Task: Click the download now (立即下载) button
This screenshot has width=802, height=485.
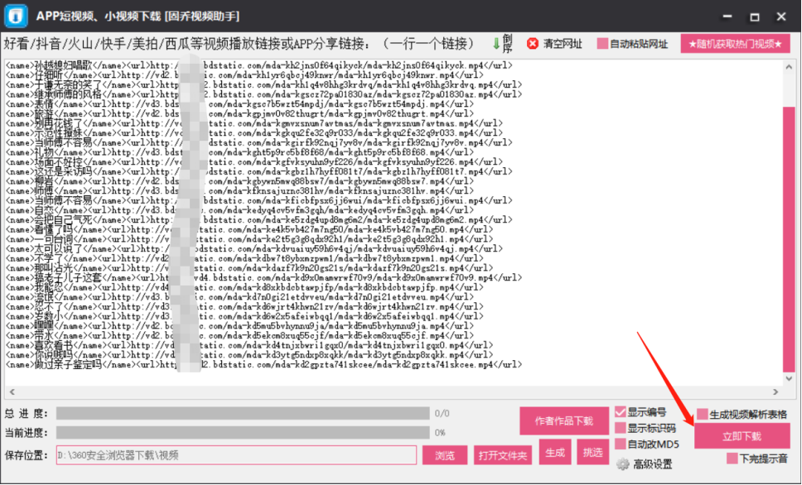Action: click(x=742, y=436)
